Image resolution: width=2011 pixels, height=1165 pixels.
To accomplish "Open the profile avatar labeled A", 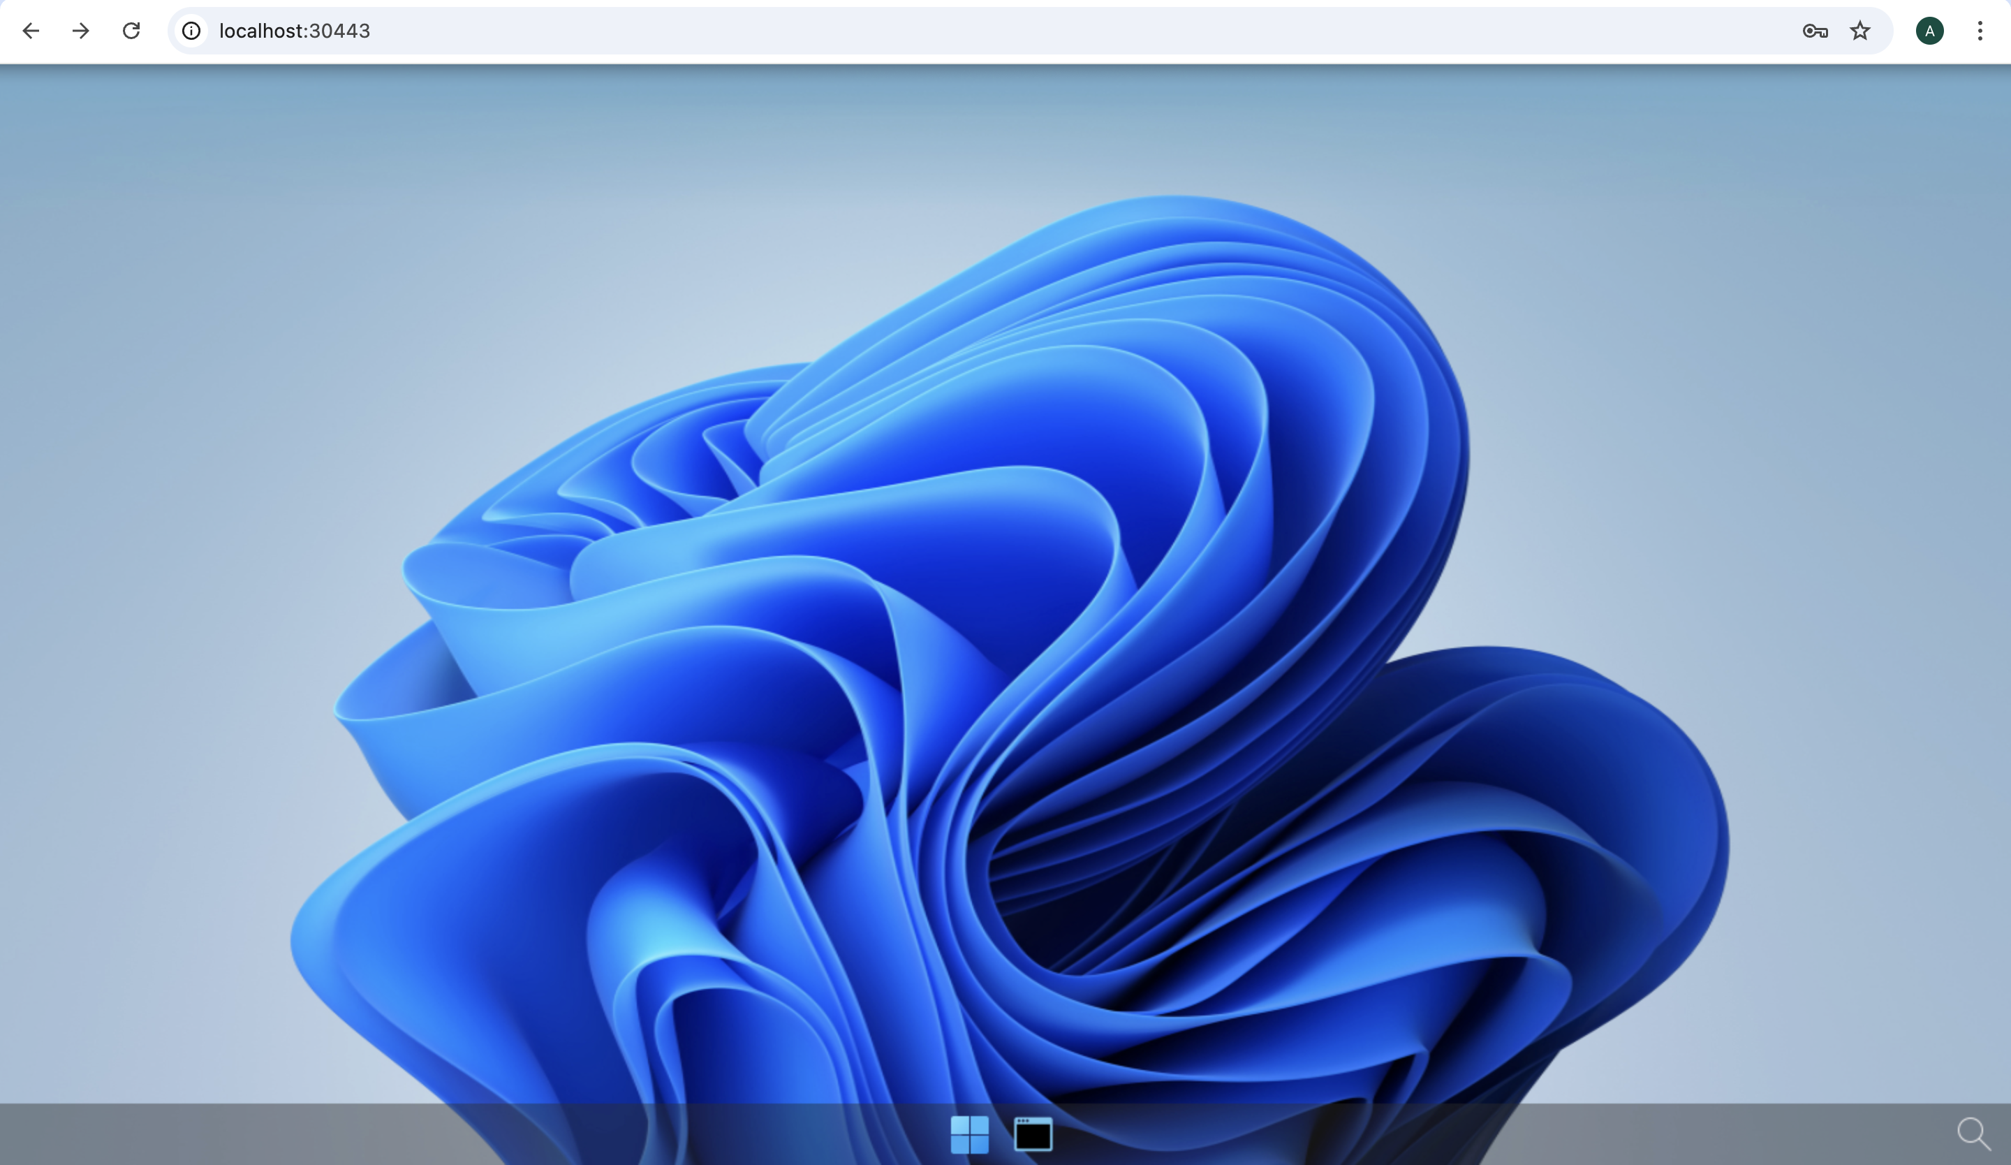I will (1929, 31).
